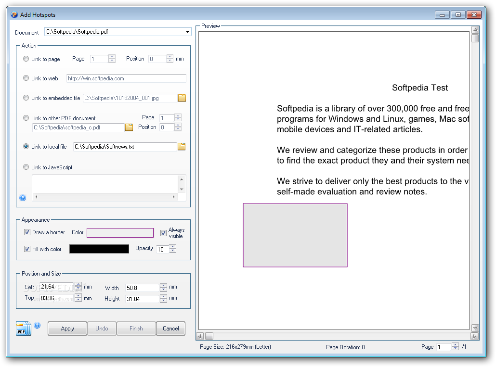Click the Page Rotation: 0 status text
Viewport: 496px width, 367px height.
(x=345, y=347)
